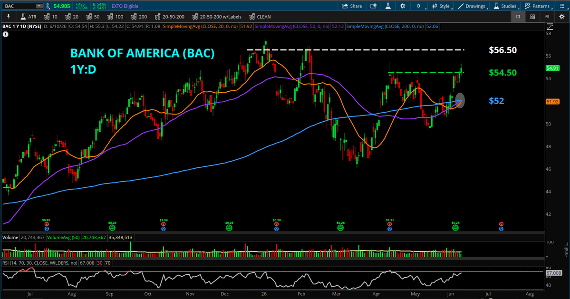Click the last price 54.905 in top bar
This screenshot has height=299, width=570.
[x=62, y=6]
